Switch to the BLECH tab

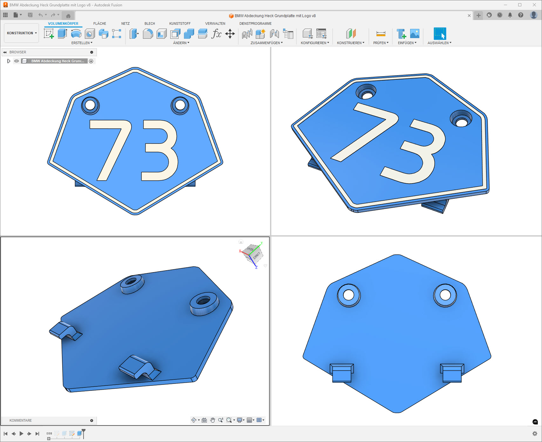[150, 23]
